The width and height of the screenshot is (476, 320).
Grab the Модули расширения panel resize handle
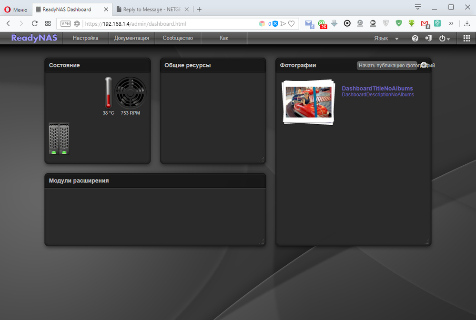[x=262, y=242]
